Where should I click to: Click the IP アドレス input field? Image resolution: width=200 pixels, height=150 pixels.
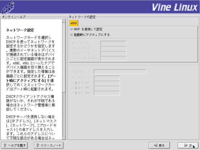point(113,43)
